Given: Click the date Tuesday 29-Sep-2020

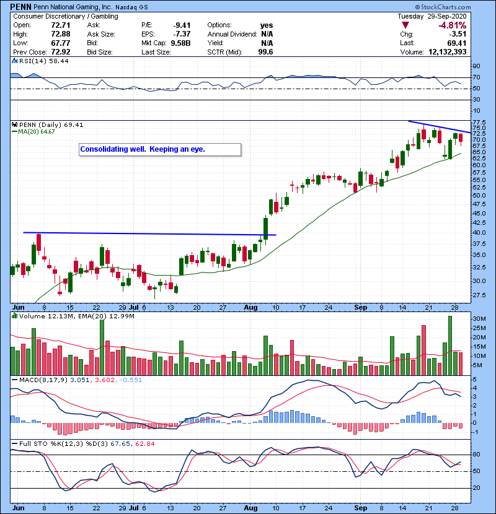Looking at the screenshot, I should click(x=432, y=16).
